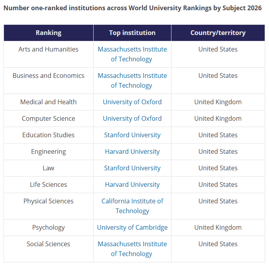Screen dimensions: 269x271
Task: Click the Ranking column header
Action: click(x=48, y=33)
